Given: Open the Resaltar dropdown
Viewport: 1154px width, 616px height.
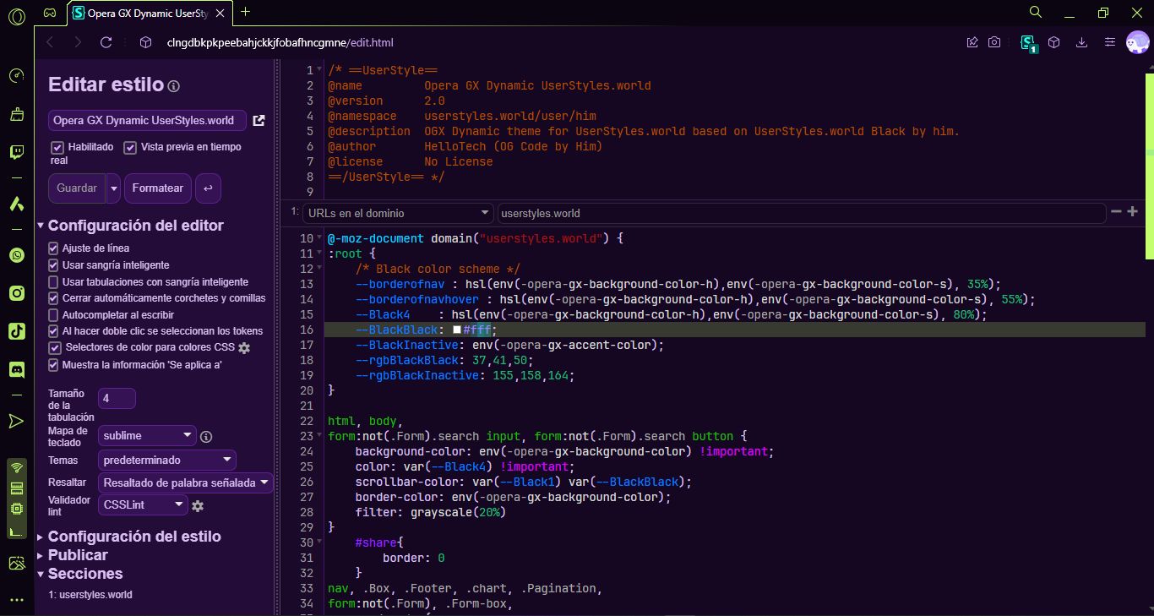Looking at the screenshot, I should (185, 482).
